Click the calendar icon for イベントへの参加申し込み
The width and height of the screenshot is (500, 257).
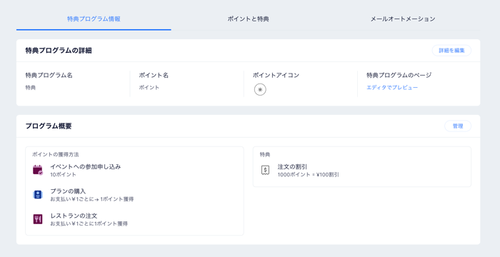pos(38,170)
